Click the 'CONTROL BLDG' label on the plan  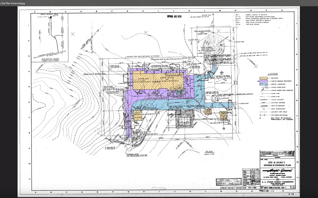coord(144,79)
